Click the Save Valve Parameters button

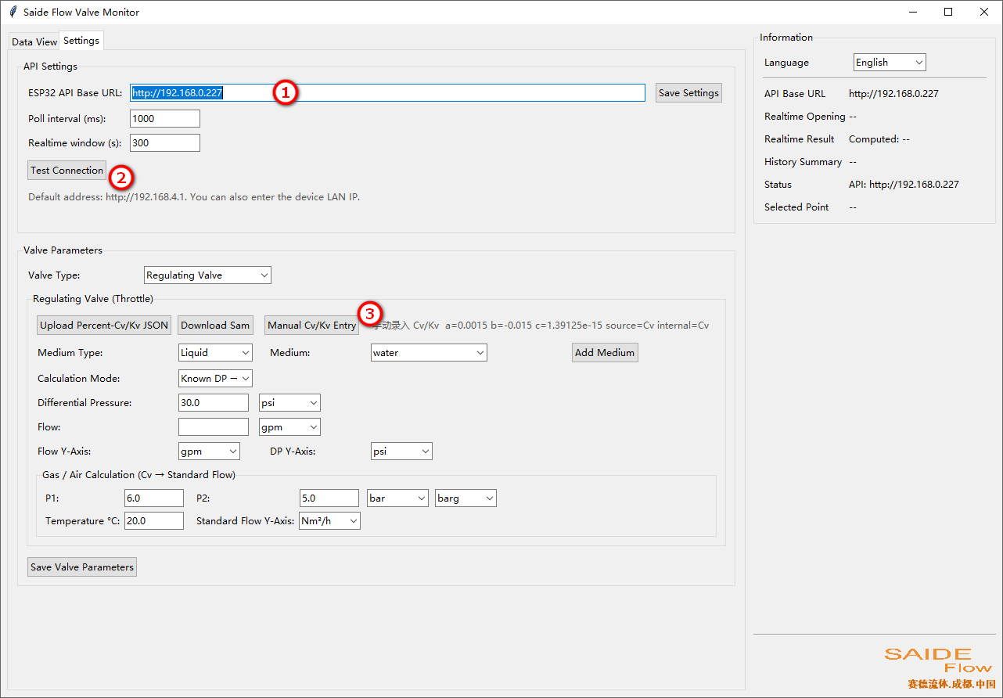[x=82, y=567]
